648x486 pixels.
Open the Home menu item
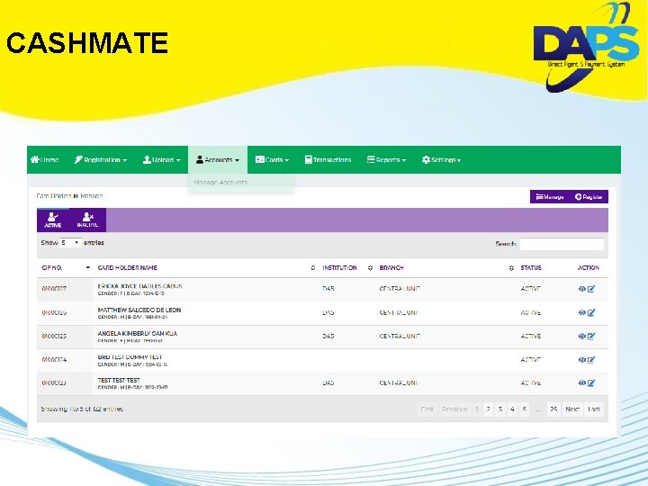click(x=45, y=160)
